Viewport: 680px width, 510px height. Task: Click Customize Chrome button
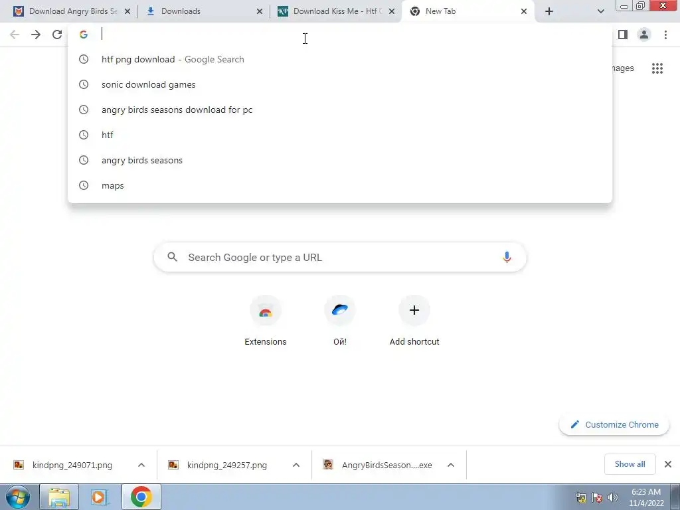614,424
